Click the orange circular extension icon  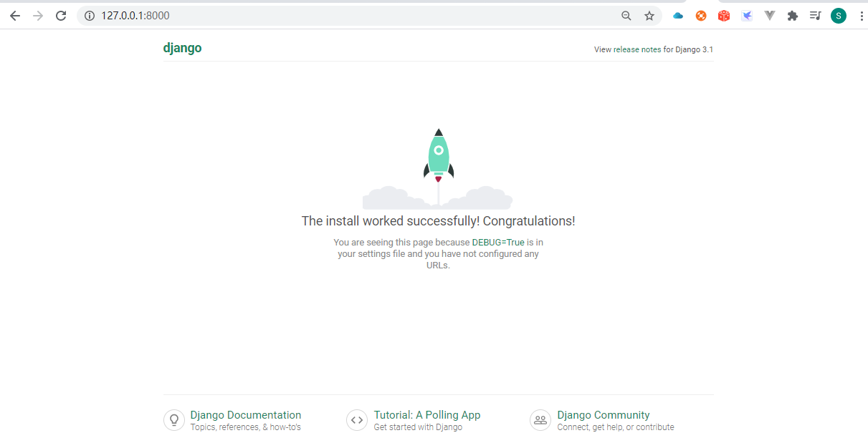tap(701, 16)
